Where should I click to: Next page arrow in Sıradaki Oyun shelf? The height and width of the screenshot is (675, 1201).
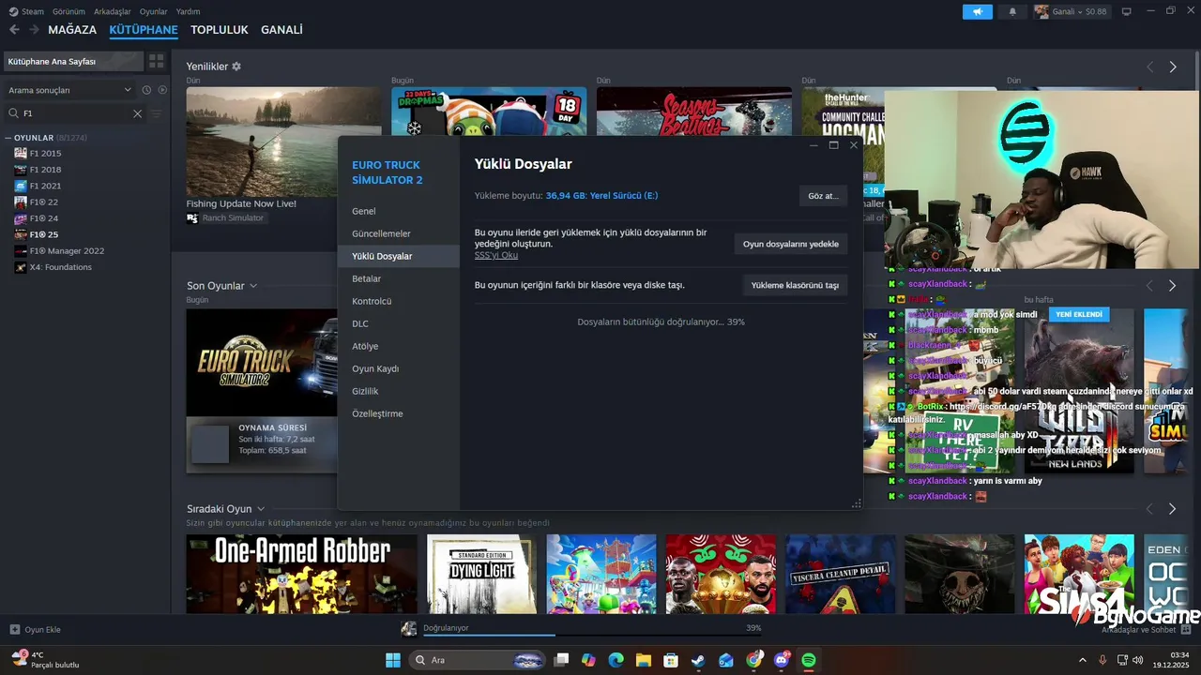pyautogui.click(x=1173, y=508)
